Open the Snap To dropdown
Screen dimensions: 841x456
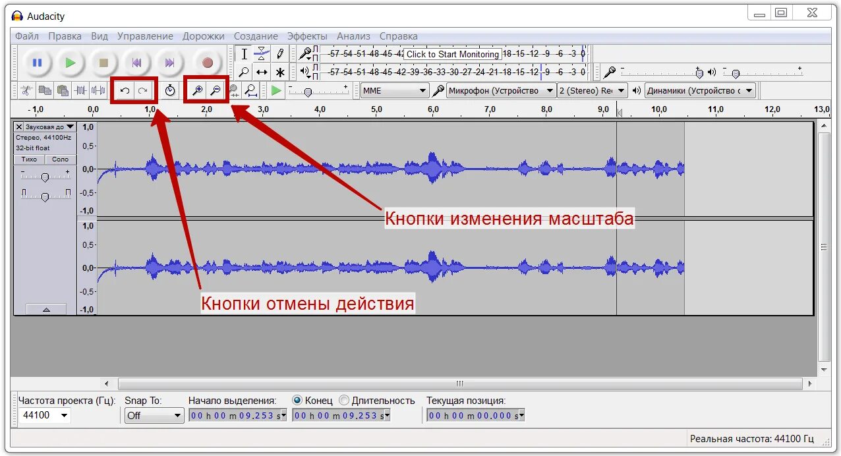(154, 415)
